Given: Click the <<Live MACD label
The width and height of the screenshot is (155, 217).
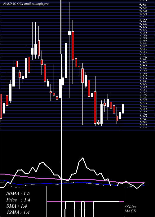Looking at the screenshot, I should (x=131, y=209).
